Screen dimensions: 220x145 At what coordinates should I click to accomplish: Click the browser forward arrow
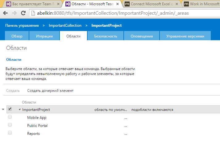point(14,13)
